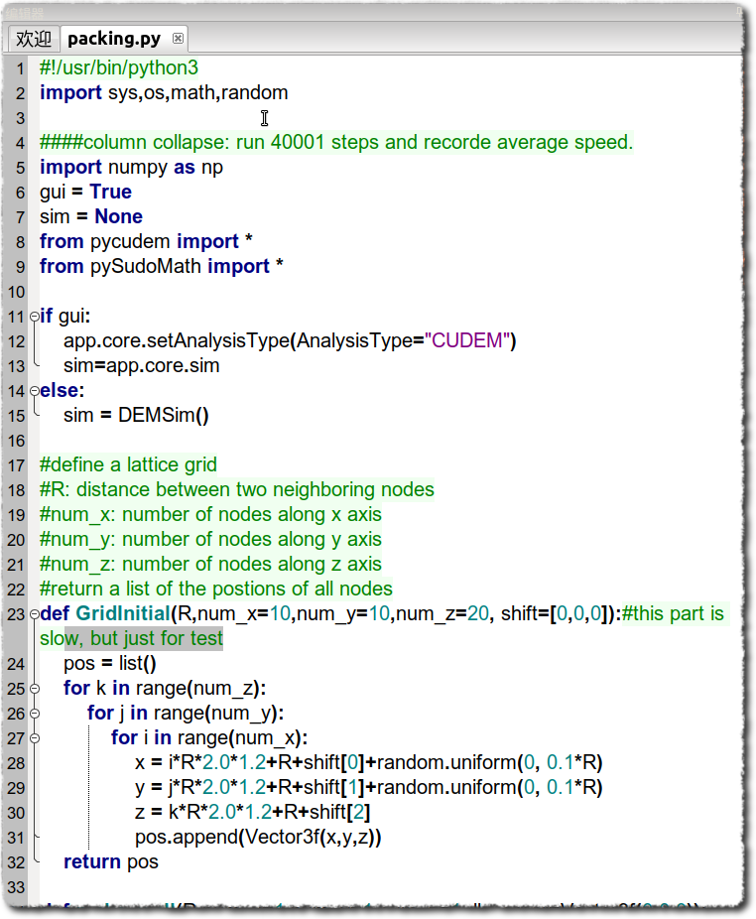The height and width of the screenshot is (919, 756).
Task: Close the packing.py tab
Action: coord(179,39)
